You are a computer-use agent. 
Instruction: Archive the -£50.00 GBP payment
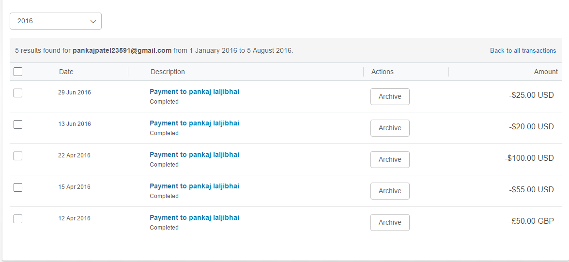point(390,222)
